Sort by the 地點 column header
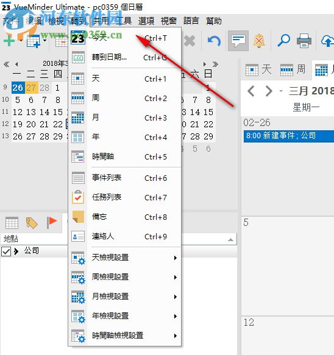This screenshot has height=355, width=334. pos(11,239)
